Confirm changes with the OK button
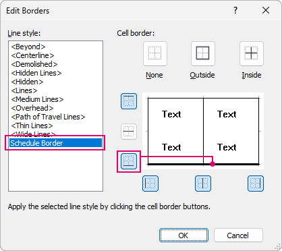Viewport: 282px width, 251px height. click(x=184, y=235)
